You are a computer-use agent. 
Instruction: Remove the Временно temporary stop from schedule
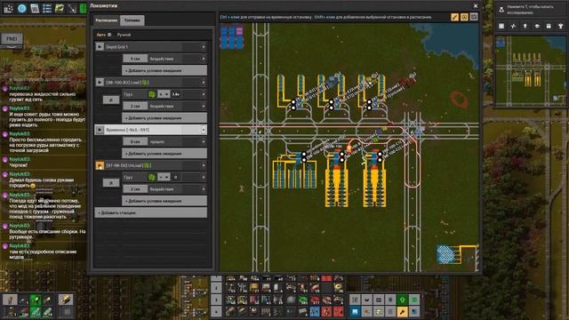[204, 130]
